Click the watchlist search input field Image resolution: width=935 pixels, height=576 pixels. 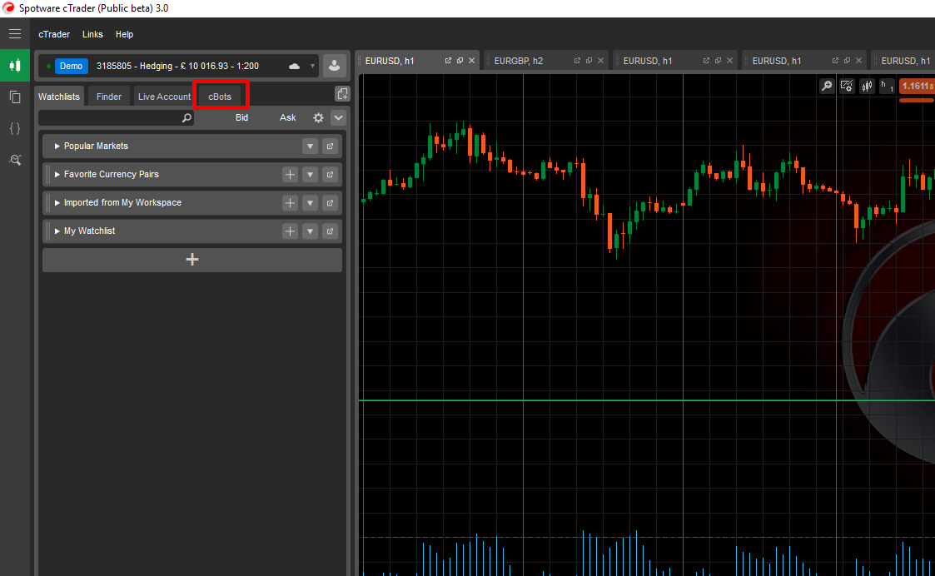click(117, 117)
